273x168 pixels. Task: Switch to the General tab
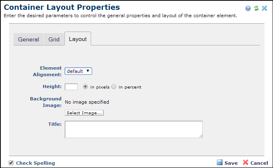click(28, 39)
